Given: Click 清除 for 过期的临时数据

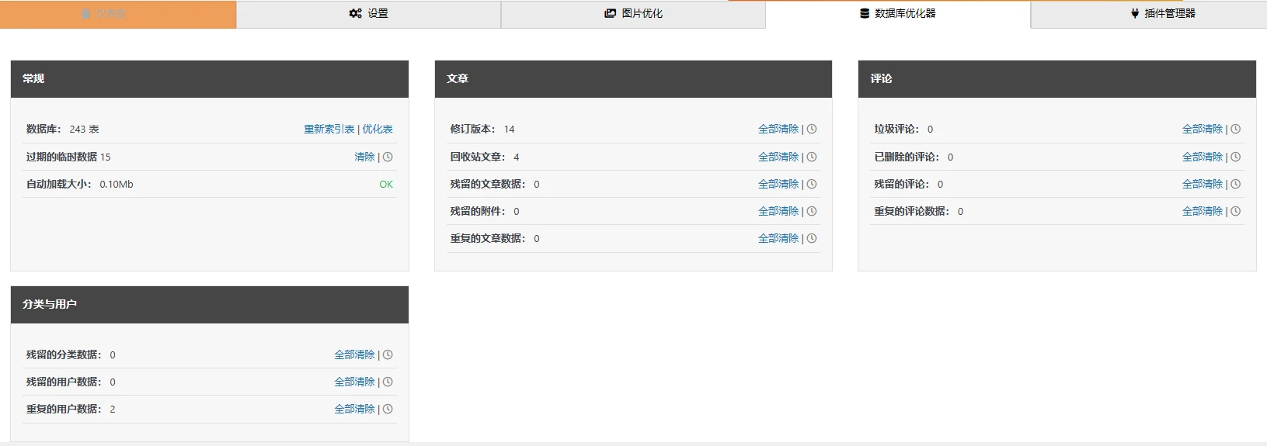Looking at the screenshot, I should (x=364, y=157).
